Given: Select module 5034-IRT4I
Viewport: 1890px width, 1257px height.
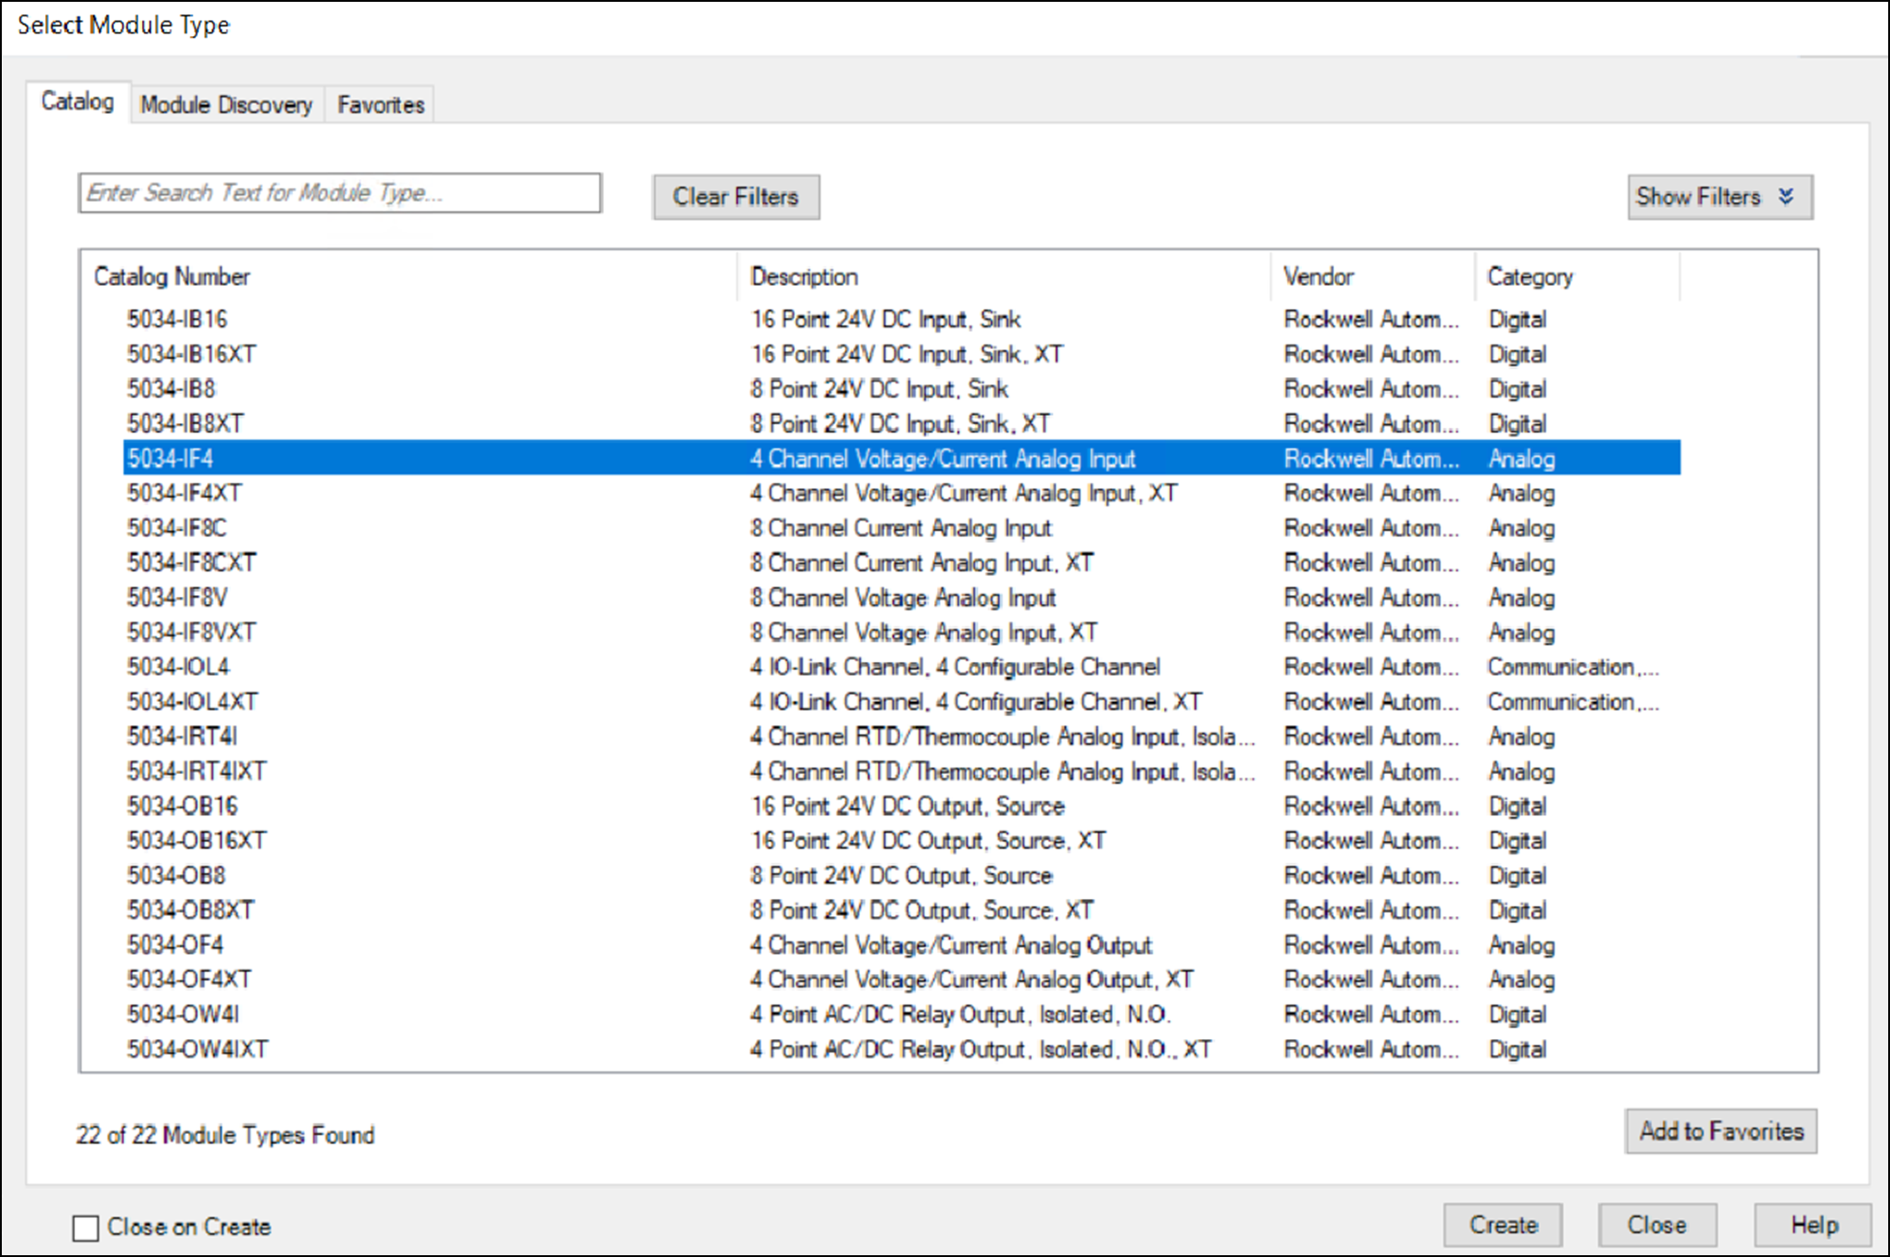Looking at the screenshot, I should tap(902, 737).
